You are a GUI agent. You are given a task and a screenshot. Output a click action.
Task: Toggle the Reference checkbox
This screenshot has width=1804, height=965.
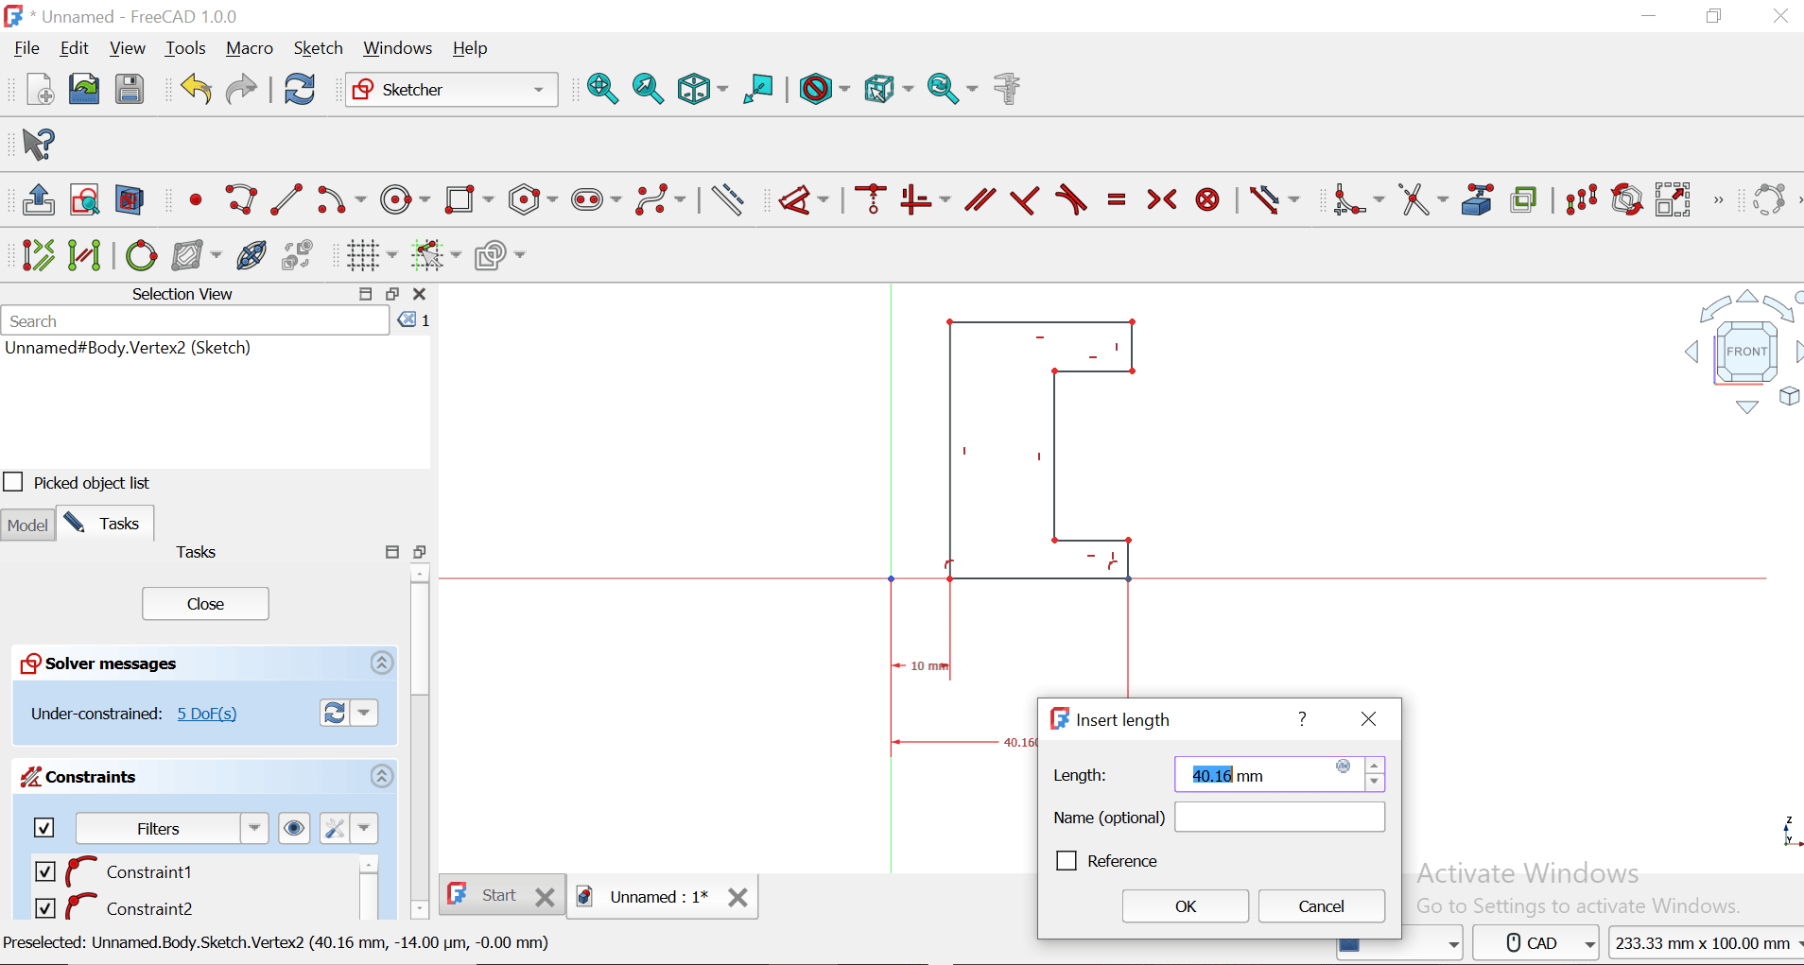click(1067, 860)
